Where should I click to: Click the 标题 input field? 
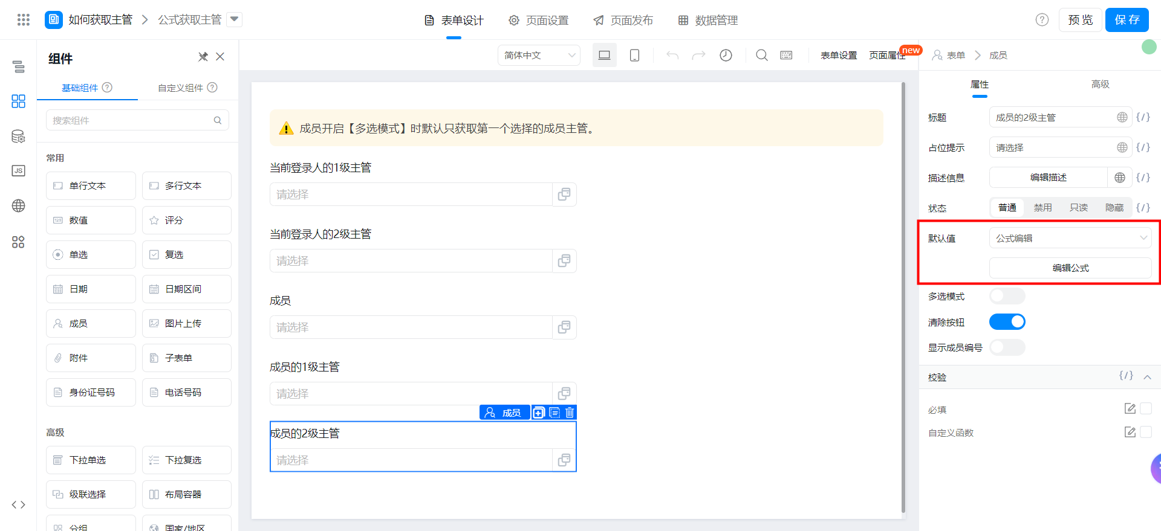(x=1059, y=117)
